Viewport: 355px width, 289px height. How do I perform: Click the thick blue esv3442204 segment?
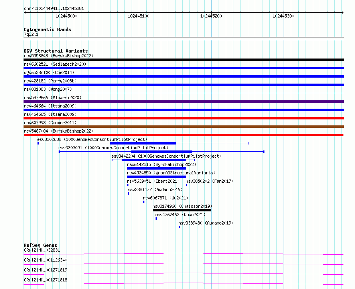tap(154, 160)
